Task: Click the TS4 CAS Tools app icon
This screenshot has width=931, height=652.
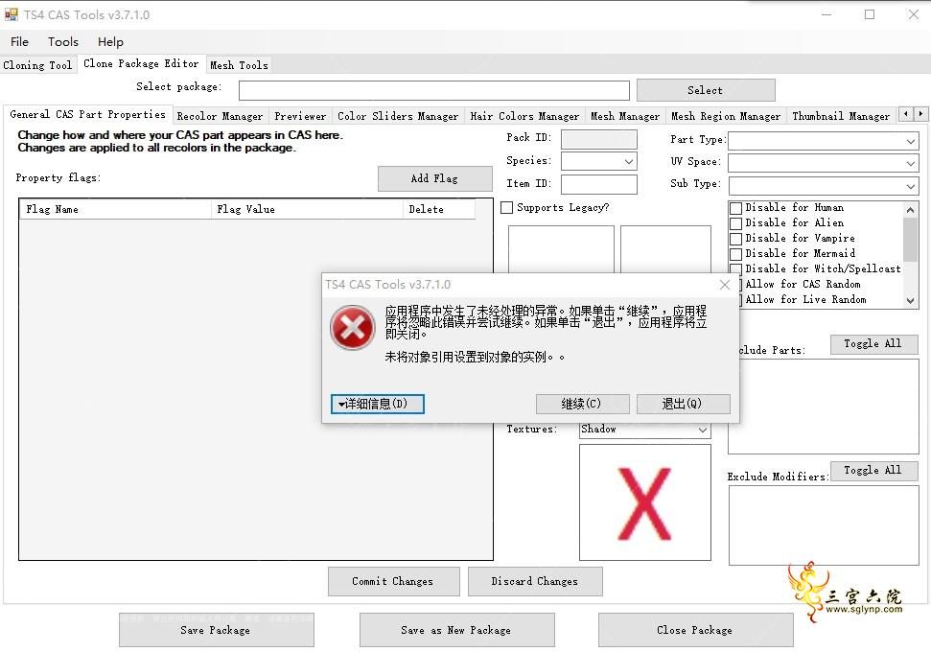Action: click(11, 14)
